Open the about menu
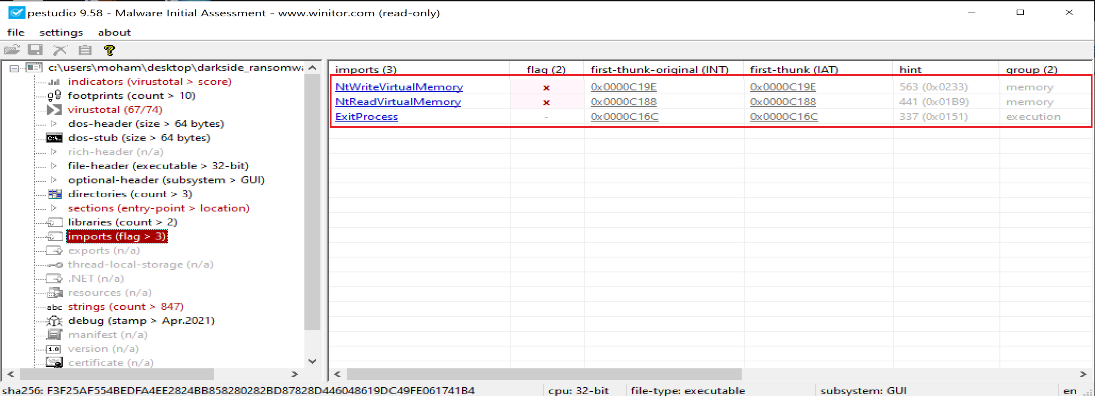 coord(114,32)
